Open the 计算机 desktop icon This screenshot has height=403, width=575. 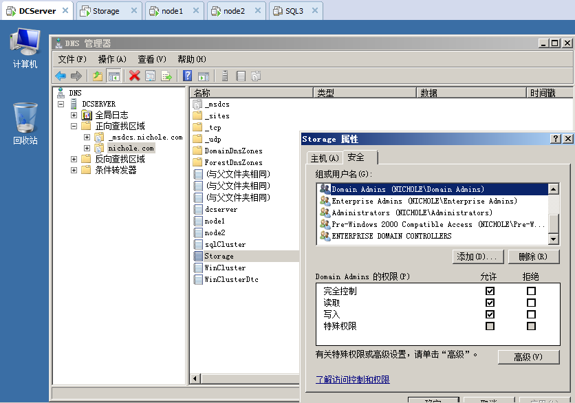pos(25,43)
